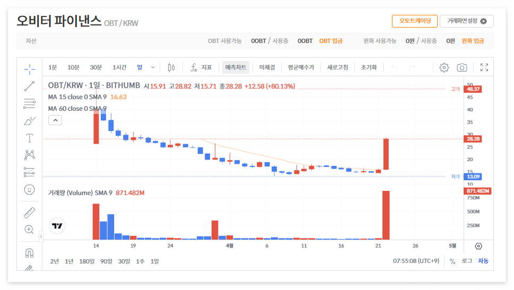514x290 pixels.
Task: Click the MA 60 close indicator legend
Action: 77,109
